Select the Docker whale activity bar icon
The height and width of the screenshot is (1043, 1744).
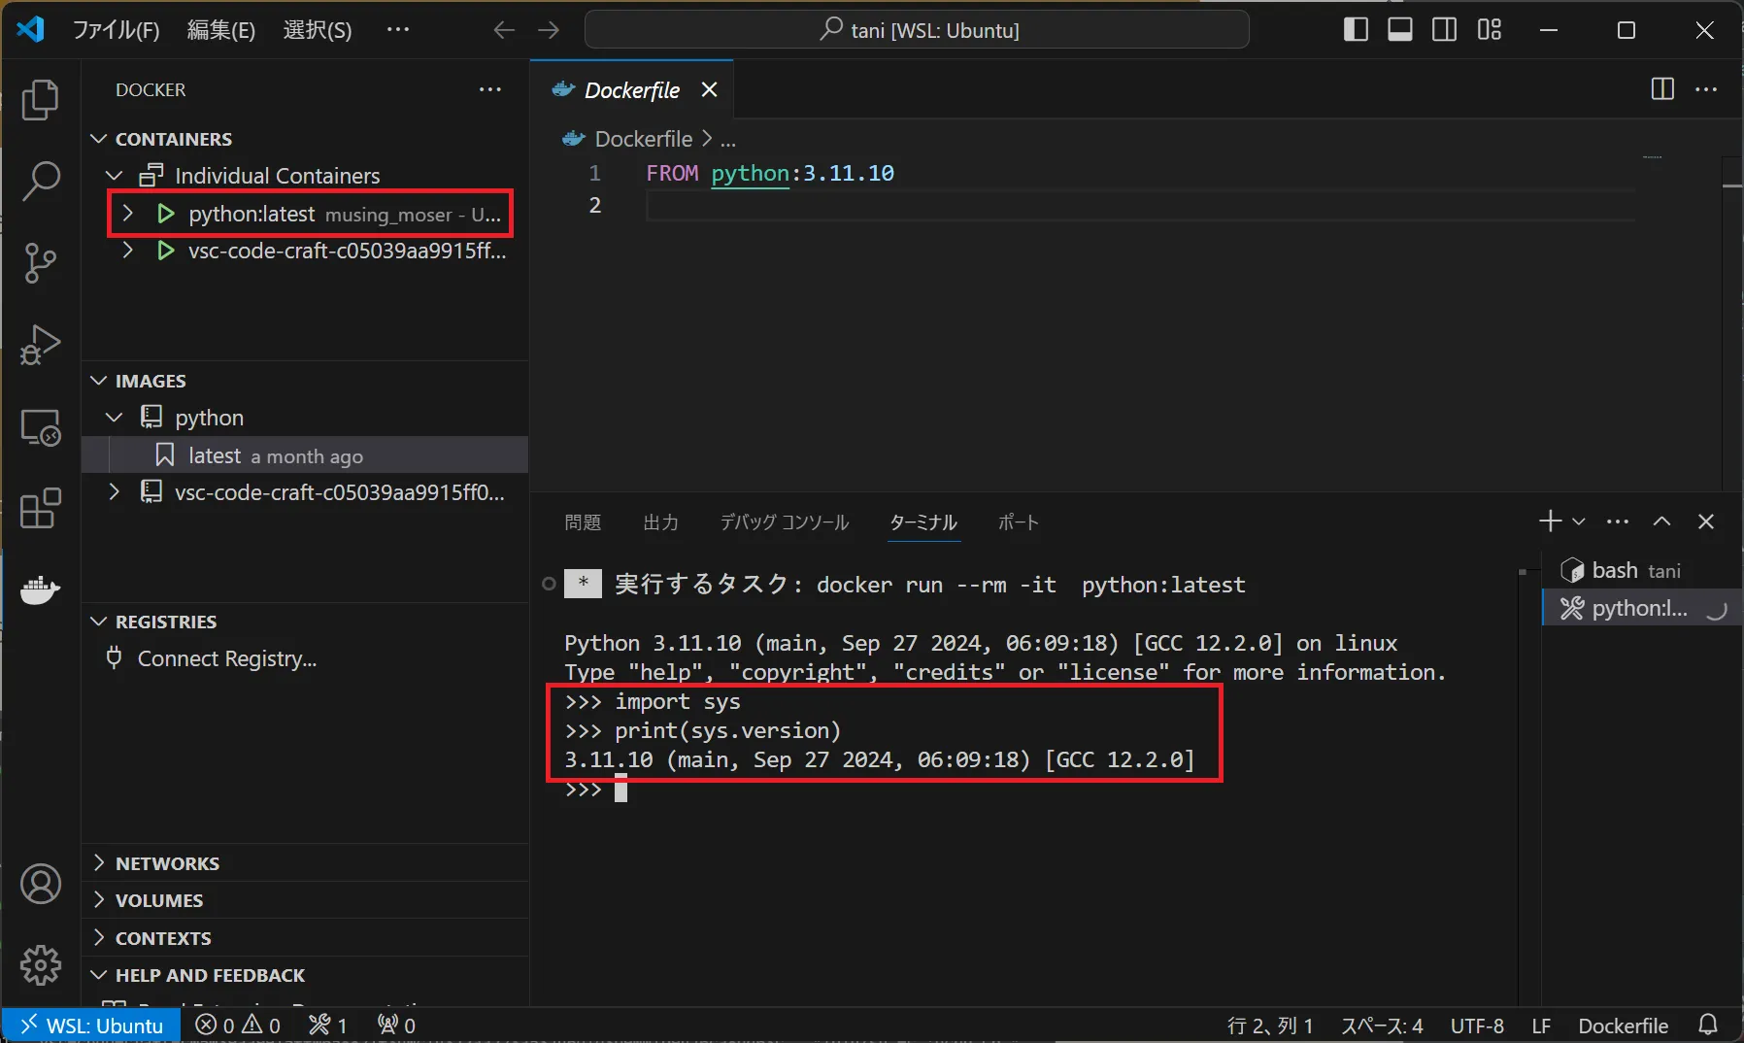tap(40, 589)
